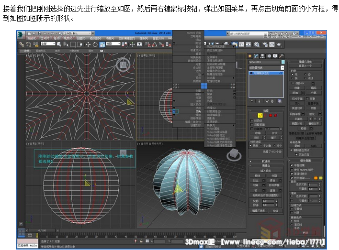Enable the 使用 NURMS 细分 checkbox
The width and height of the screenshot is (339, 250).
tap(292, 170)
